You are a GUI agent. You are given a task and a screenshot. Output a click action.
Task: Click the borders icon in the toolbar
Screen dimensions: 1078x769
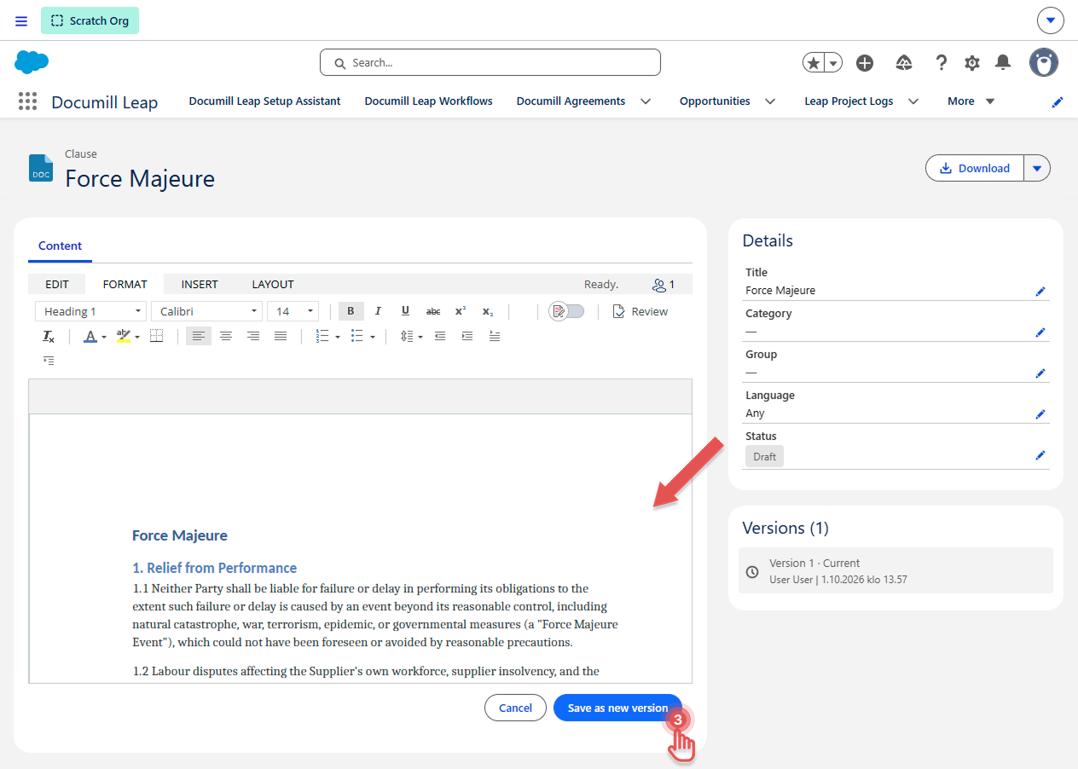[156, 336]
